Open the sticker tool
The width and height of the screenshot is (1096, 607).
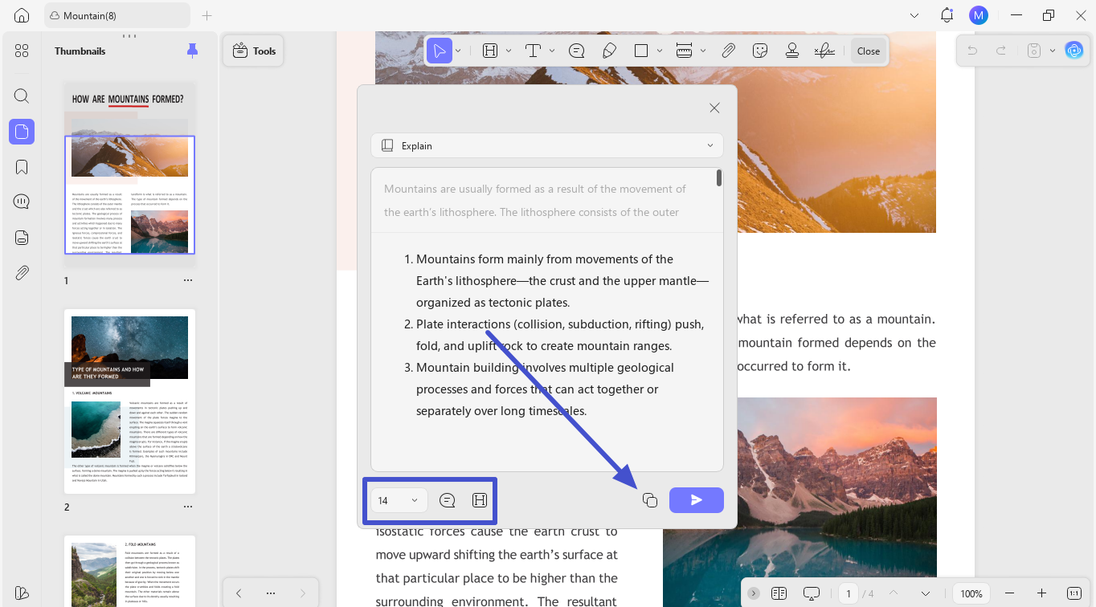[x=759, y=51]
